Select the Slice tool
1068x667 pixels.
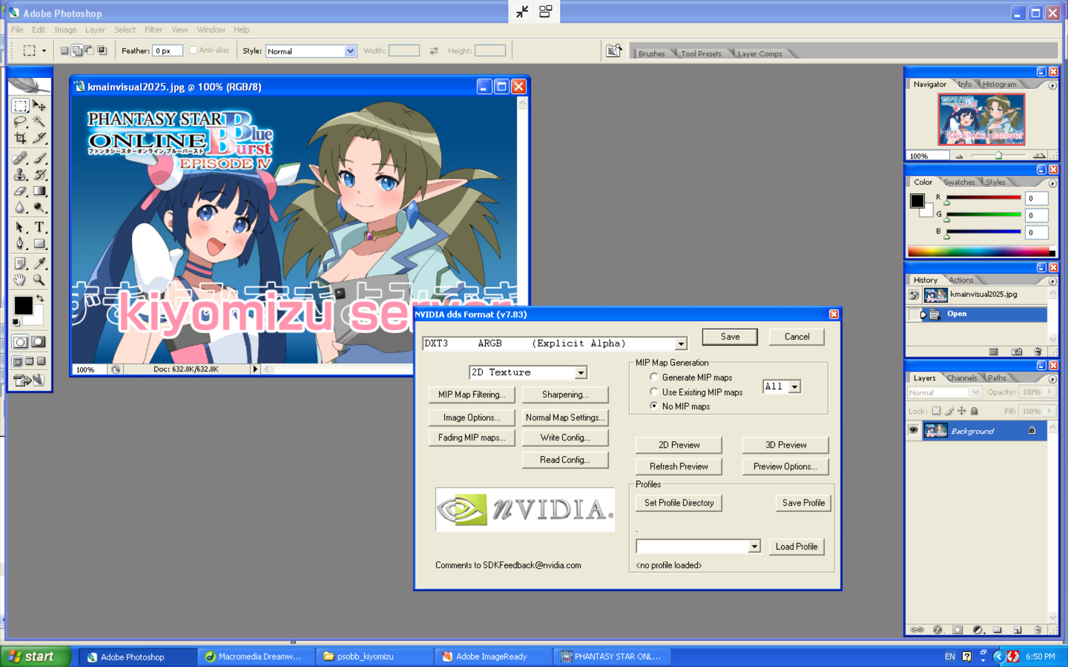pos(39,138)
